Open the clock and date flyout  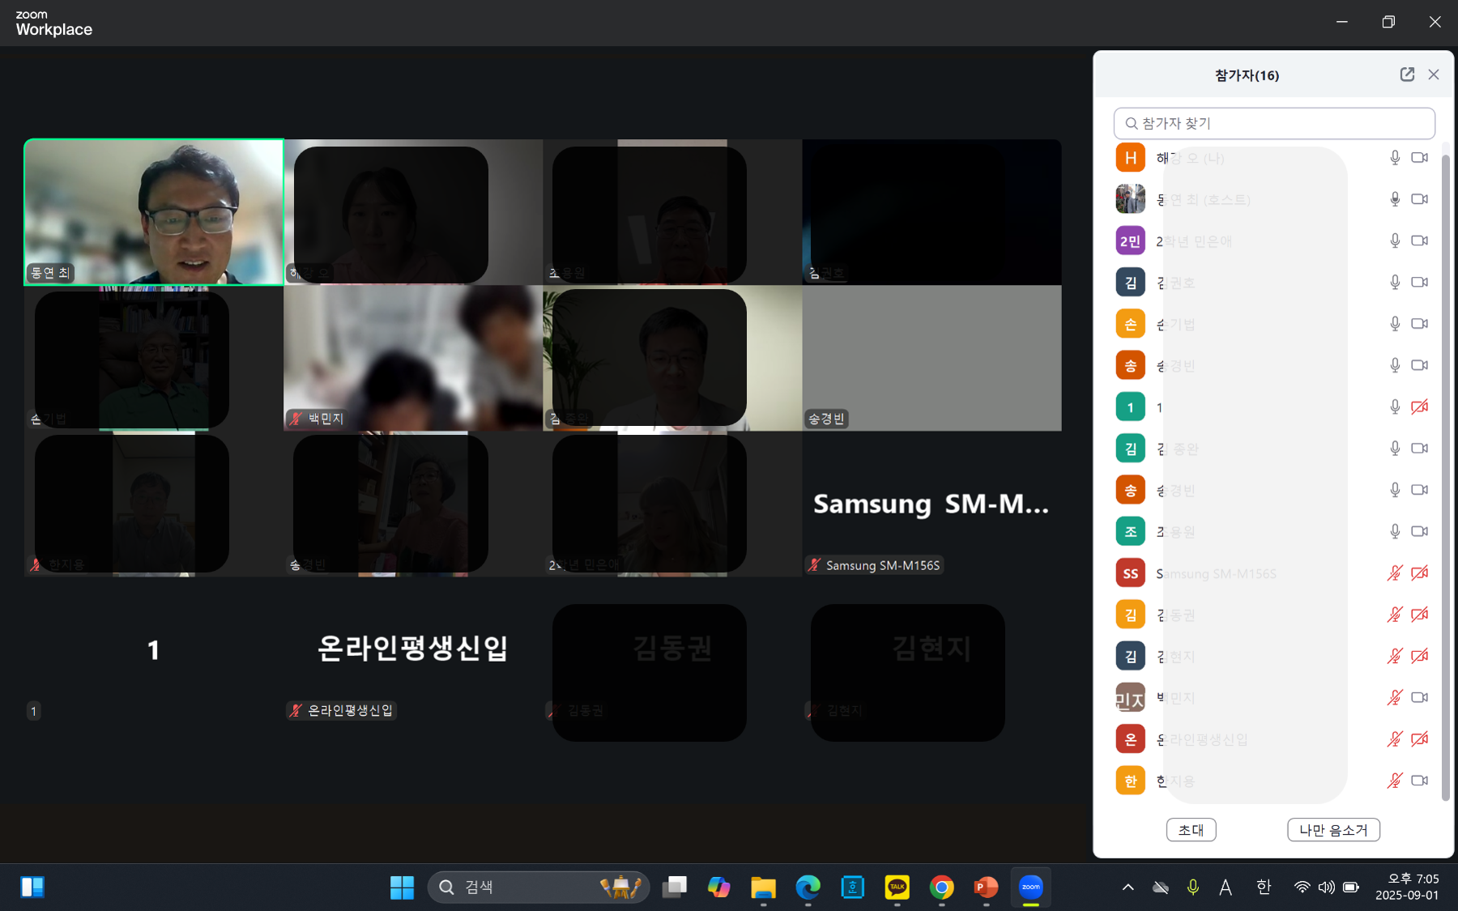(x=1406, y=888)
